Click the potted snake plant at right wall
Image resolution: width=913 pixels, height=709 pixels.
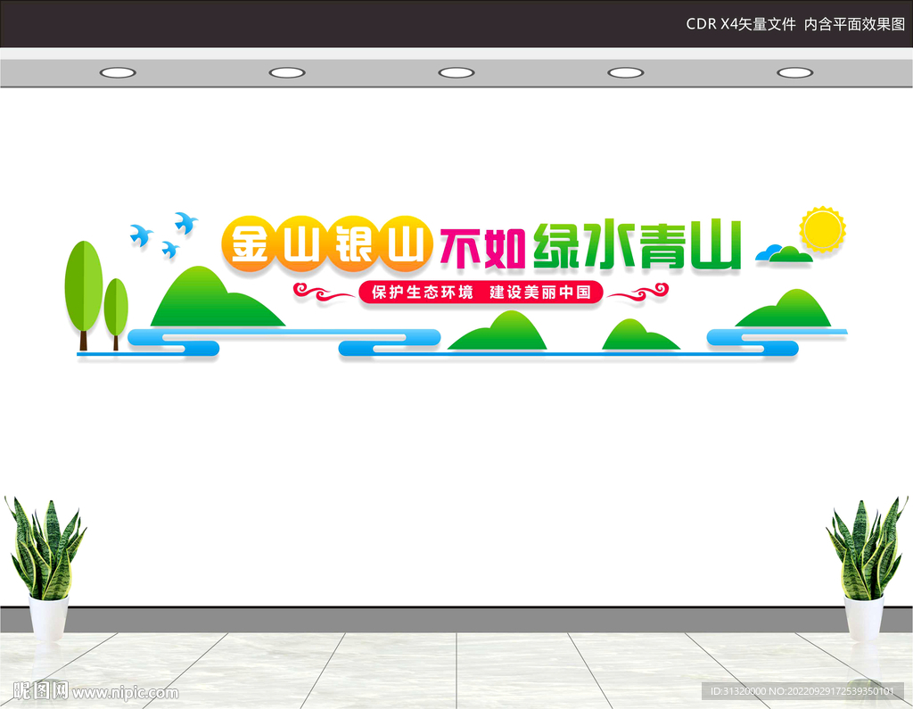pyautogui.click(x=867, y=567)
